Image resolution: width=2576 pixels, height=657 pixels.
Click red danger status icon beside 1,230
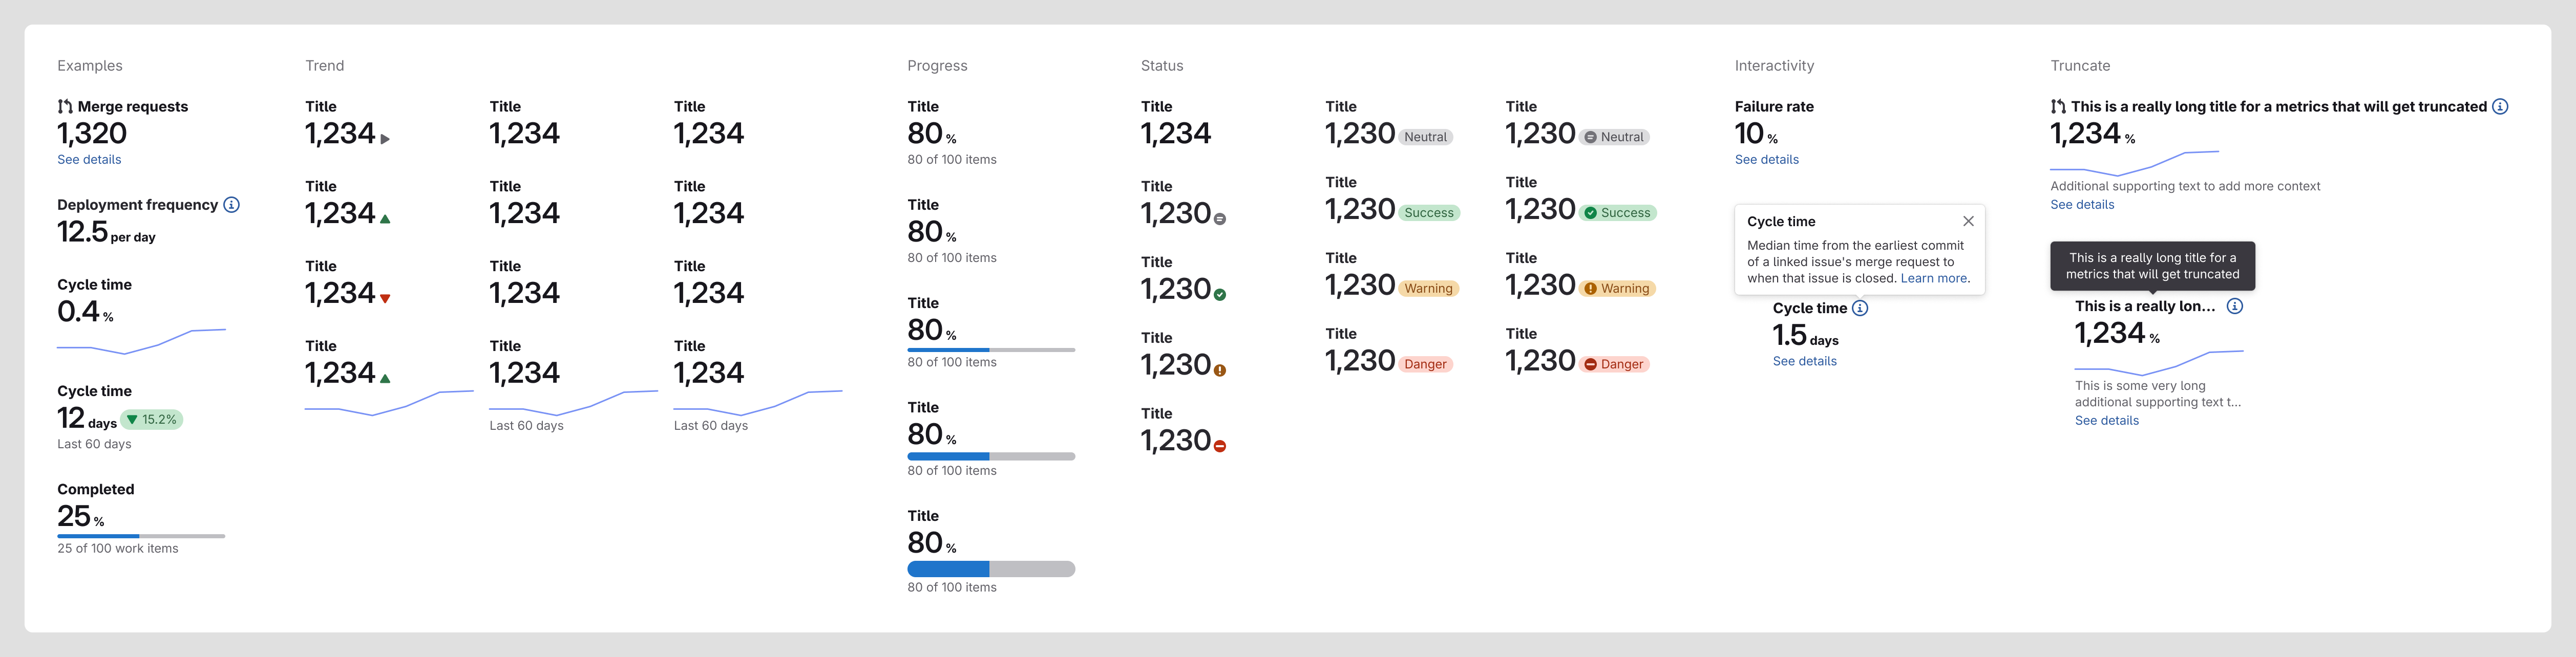[1220, 446]
